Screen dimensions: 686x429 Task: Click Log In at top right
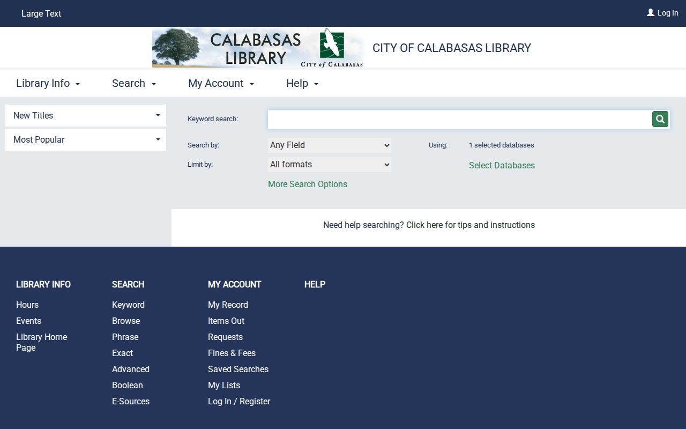tap(668, 13)
